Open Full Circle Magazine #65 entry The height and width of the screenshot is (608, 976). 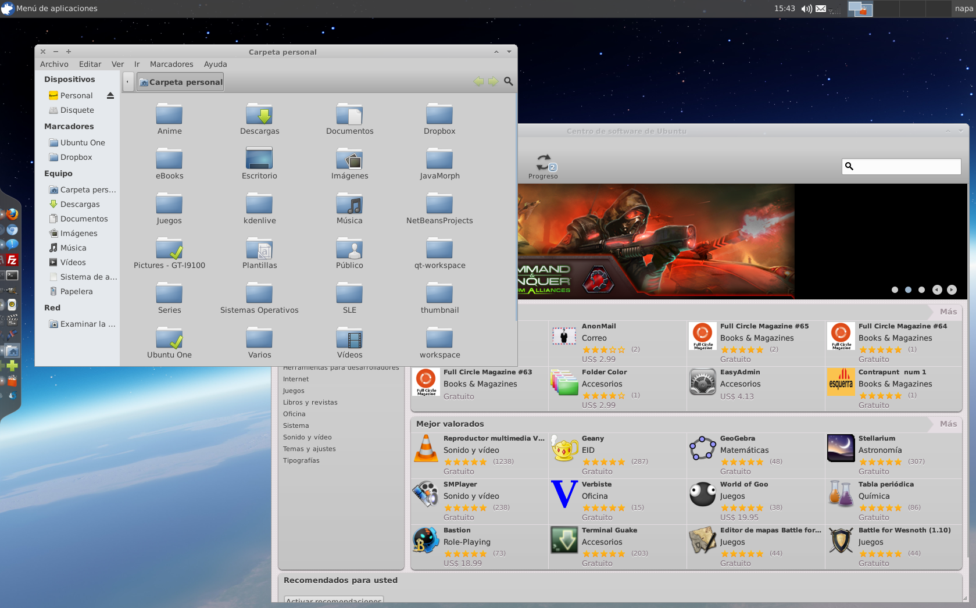[756, 343]
